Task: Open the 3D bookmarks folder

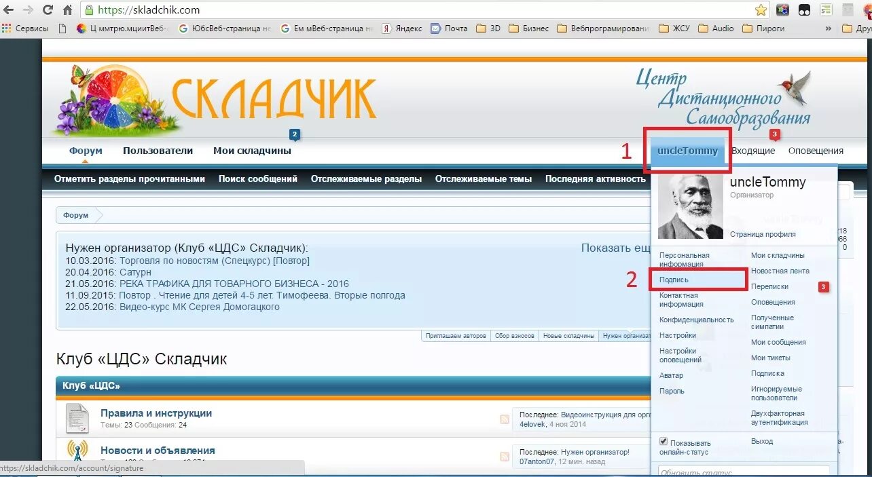Action: 488,28
